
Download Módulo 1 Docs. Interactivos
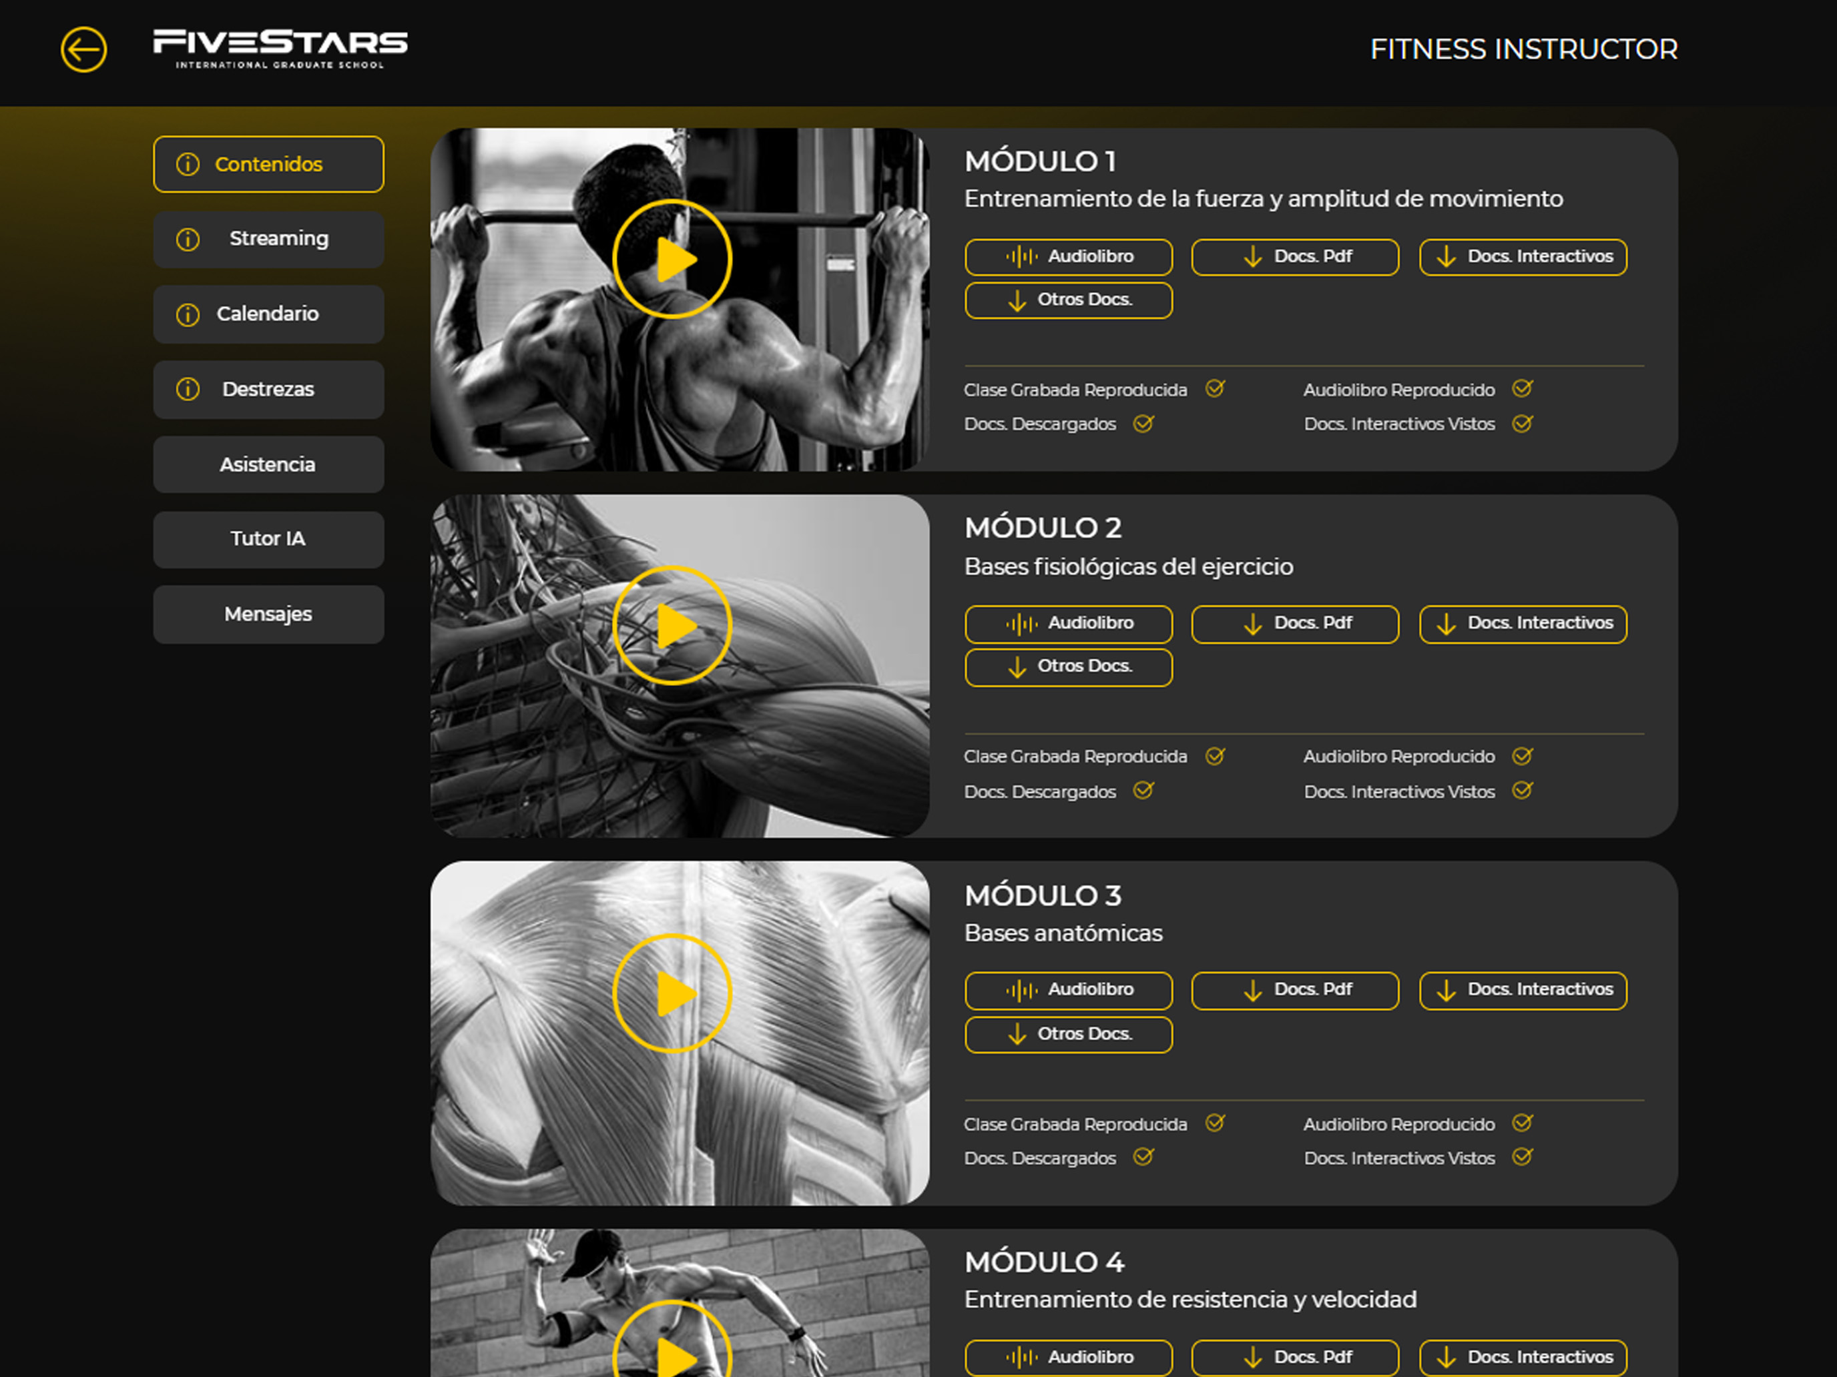click(x=1523, y=258)
